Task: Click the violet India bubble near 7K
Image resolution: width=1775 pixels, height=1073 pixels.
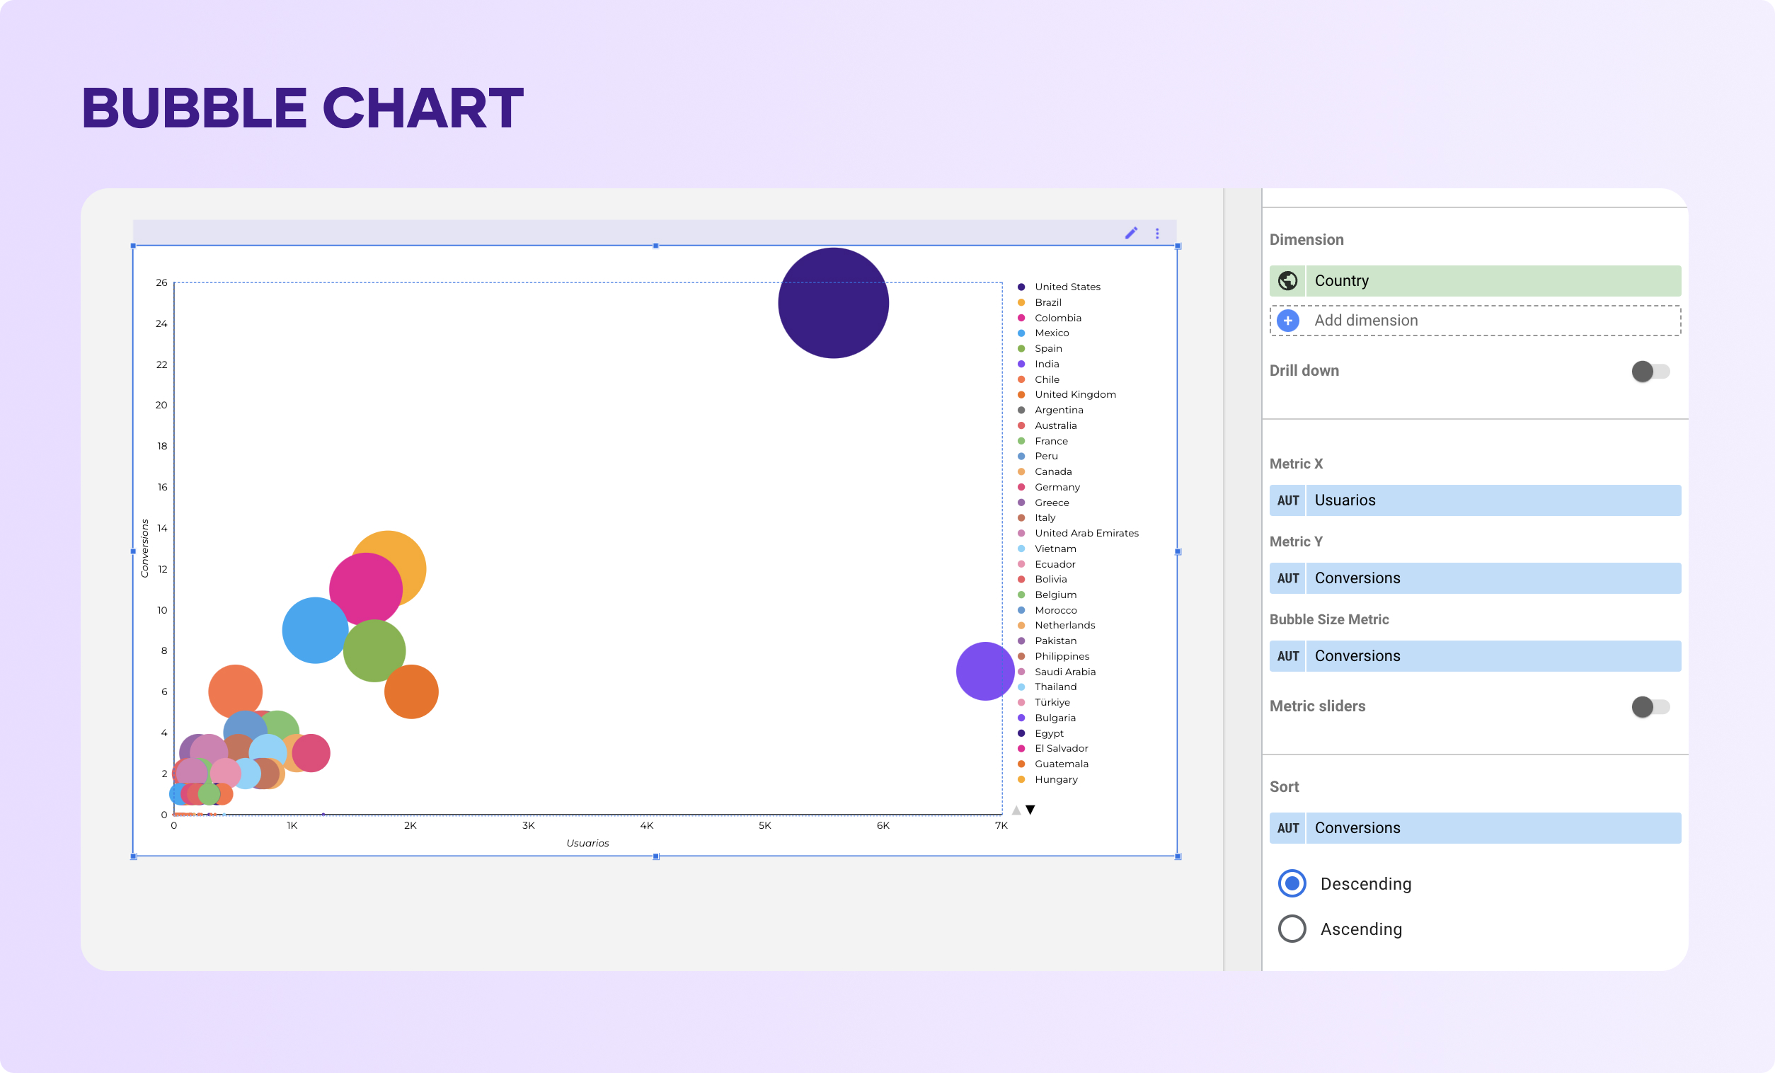Action: 984,671
